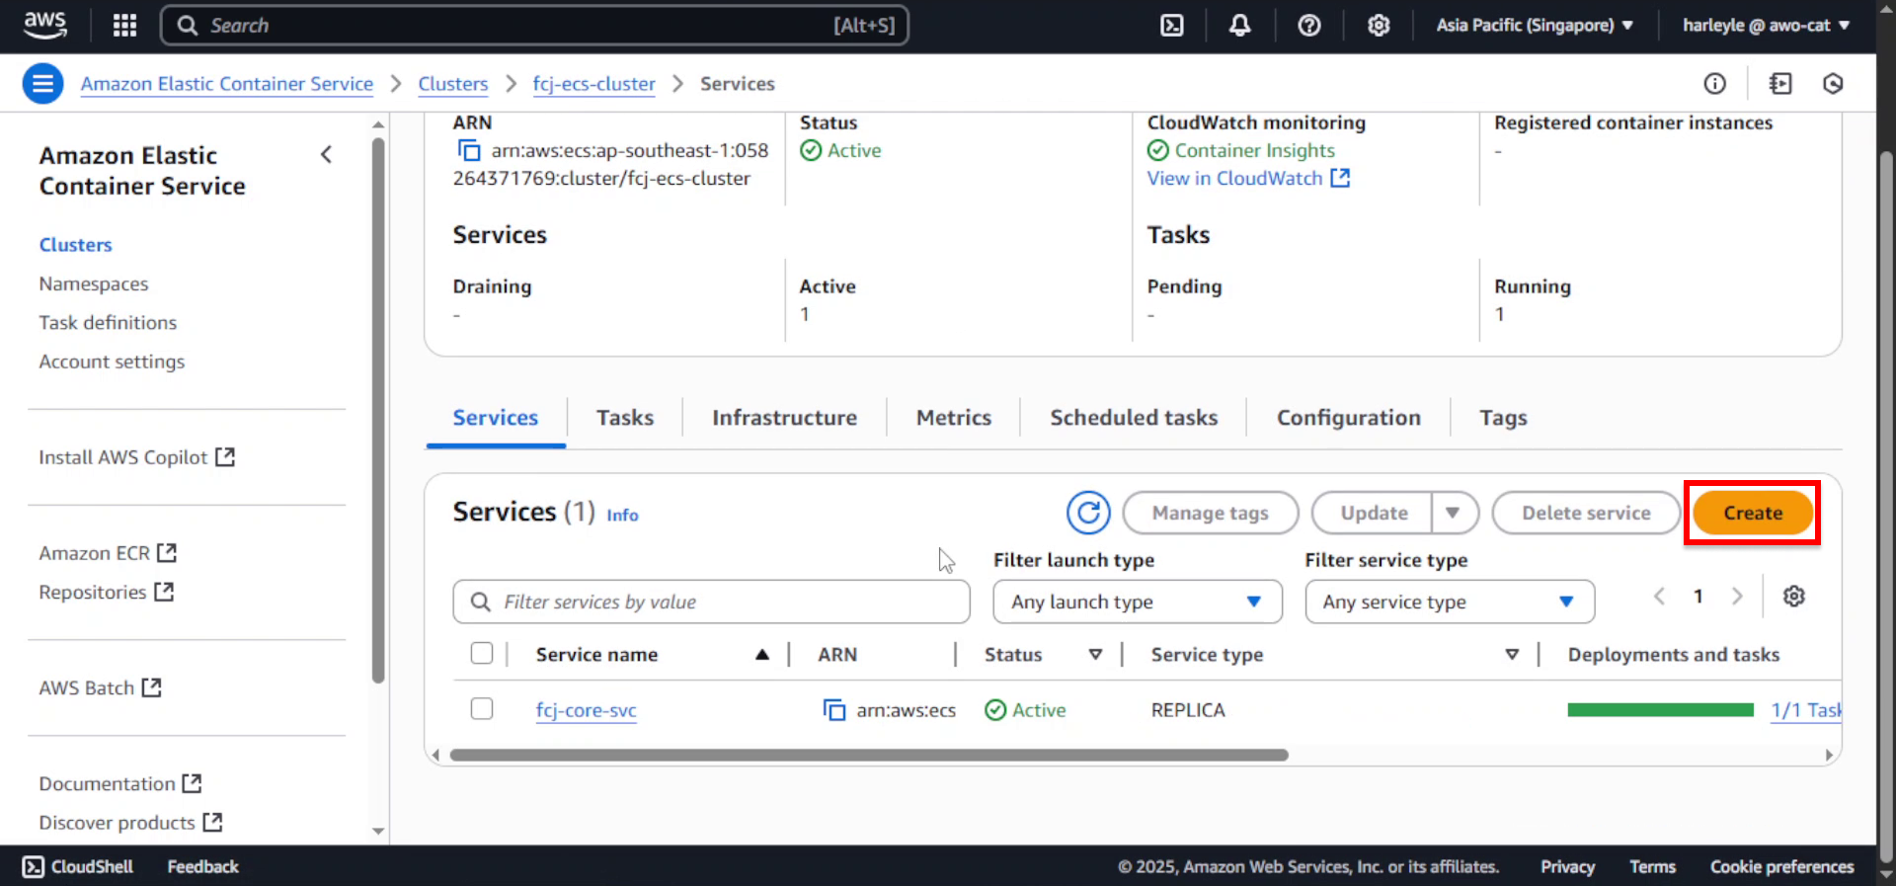Open Account settings in the sidebar
The height and width of the screenshot is (886, 1896).
click(112, 362)
